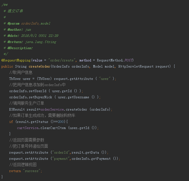
Task: Click RequestMethod.POST in the annotation
Action: [115, 60]
